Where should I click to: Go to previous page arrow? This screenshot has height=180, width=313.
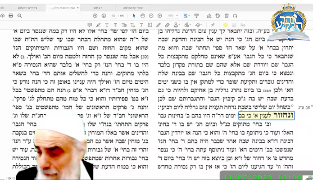[x=95, y=15]
